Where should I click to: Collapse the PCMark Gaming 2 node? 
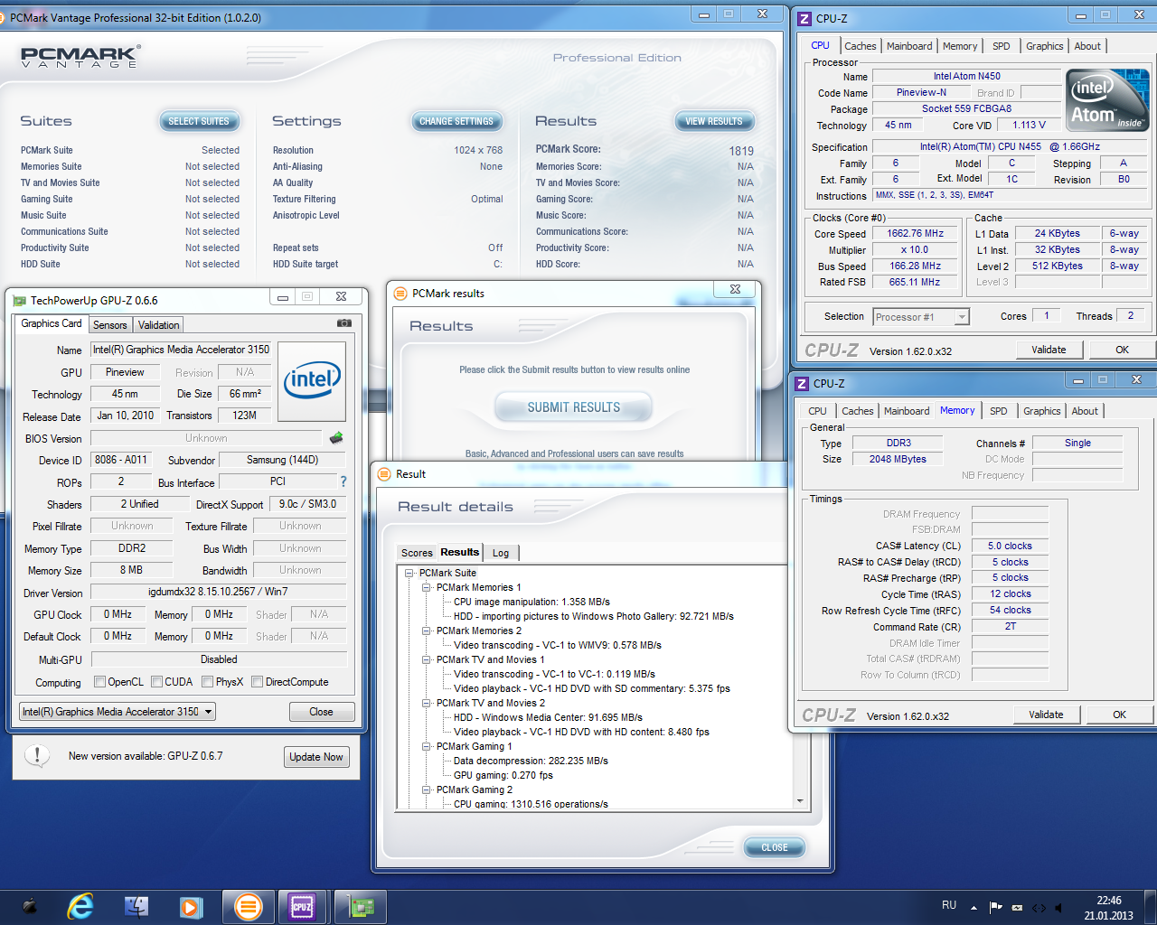coord(427,790)
